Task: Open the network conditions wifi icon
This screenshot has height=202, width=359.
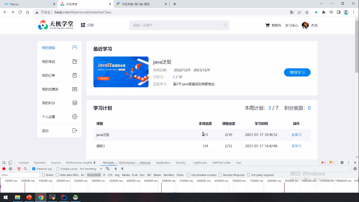Action: [107, 169]
